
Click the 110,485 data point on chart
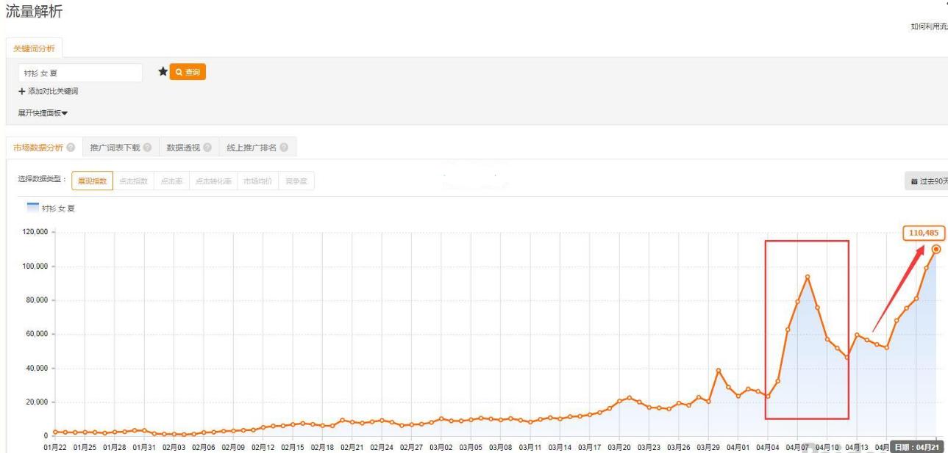tap(935, 249)
